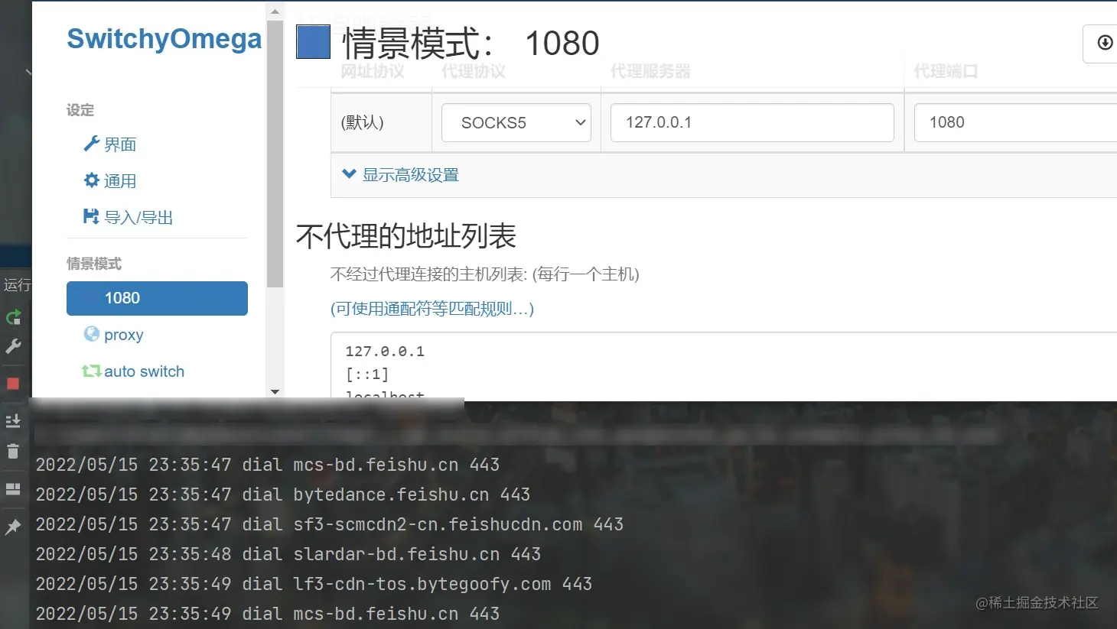Click the chevron beside 显示高级设置
The height and width of the screenshot is (629, 1117).
coord(349,174)
